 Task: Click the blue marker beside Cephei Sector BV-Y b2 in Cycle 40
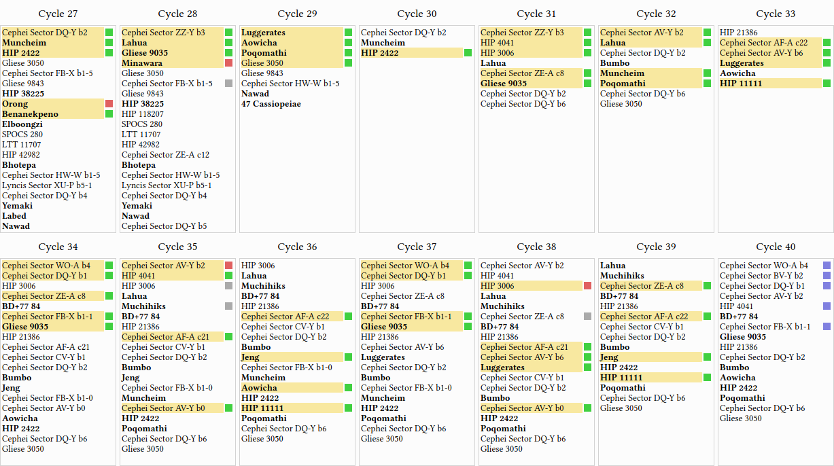(827, 276)
